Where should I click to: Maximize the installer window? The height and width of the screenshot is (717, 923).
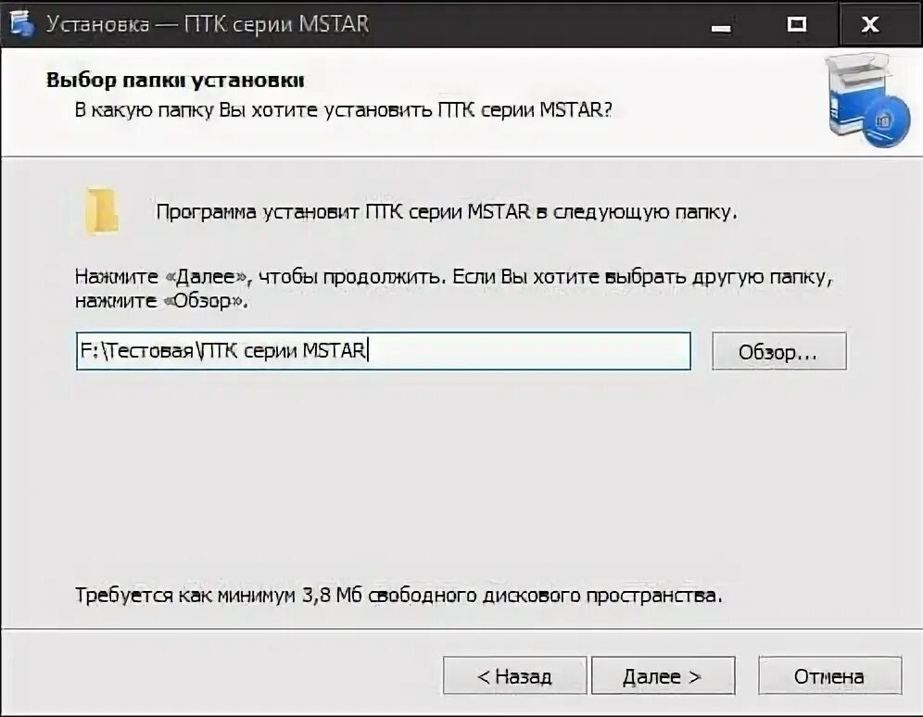click(x=795, y=24)
